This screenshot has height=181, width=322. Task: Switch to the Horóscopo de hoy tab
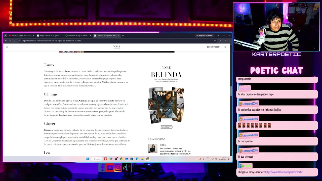pos(78,36)
